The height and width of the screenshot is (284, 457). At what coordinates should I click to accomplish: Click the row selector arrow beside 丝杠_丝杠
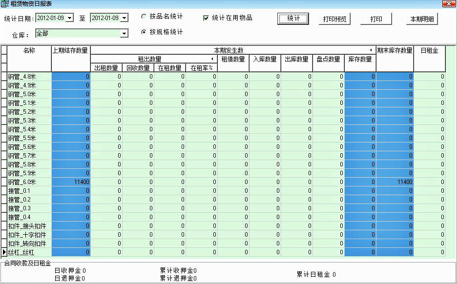point(4,252)
